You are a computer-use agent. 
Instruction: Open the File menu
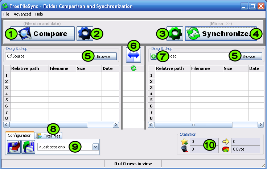pyautogui.click(x=6, y=14)
